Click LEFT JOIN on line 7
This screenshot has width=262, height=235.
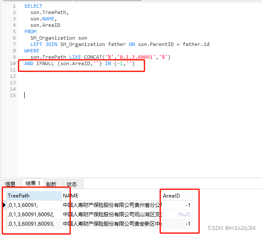(44, 44)
